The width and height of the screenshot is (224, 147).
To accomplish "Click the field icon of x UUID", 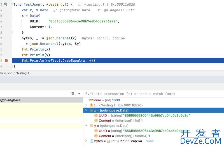I will coord(96,115).
